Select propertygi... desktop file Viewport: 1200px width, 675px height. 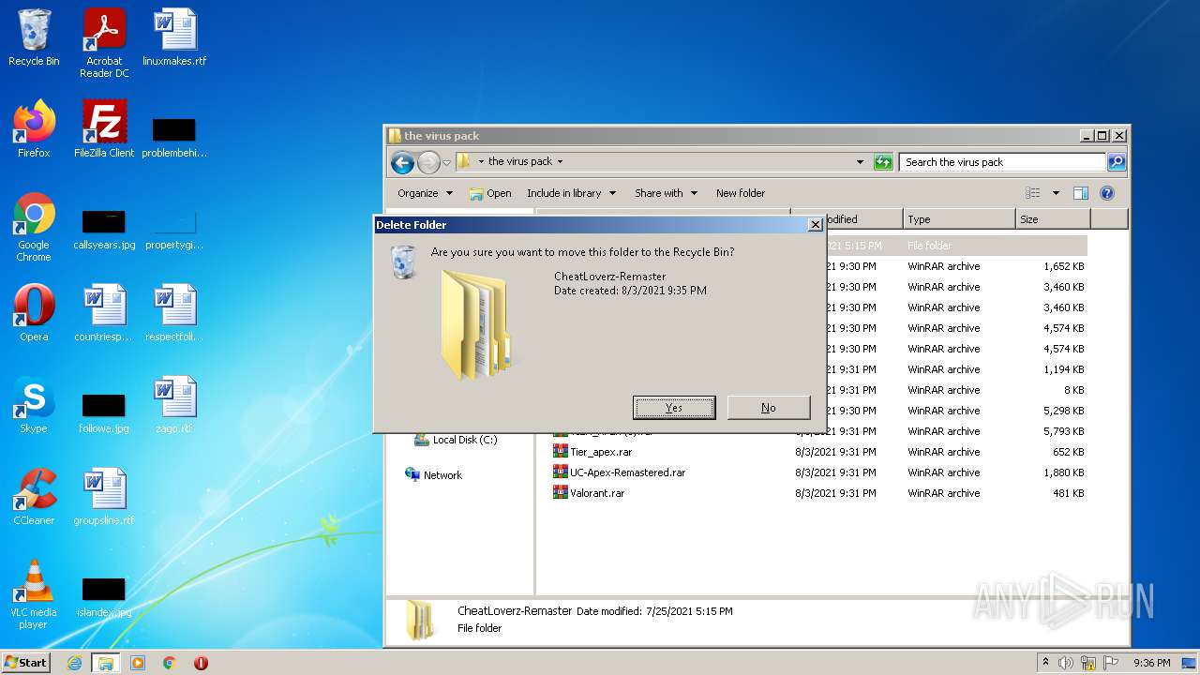[x=174, y=230]
